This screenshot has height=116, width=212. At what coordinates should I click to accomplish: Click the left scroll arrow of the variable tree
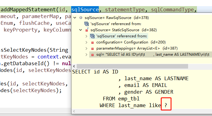[x=74, y=66]
